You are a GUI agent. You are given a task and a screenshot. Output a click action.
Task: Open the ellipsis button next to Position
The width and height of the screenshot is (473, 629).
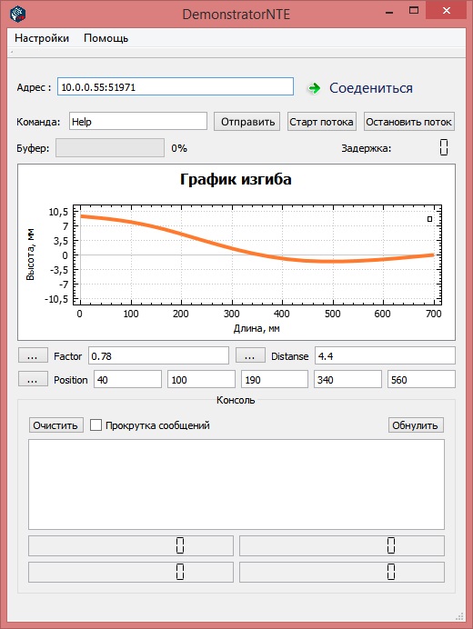[33, 379]
